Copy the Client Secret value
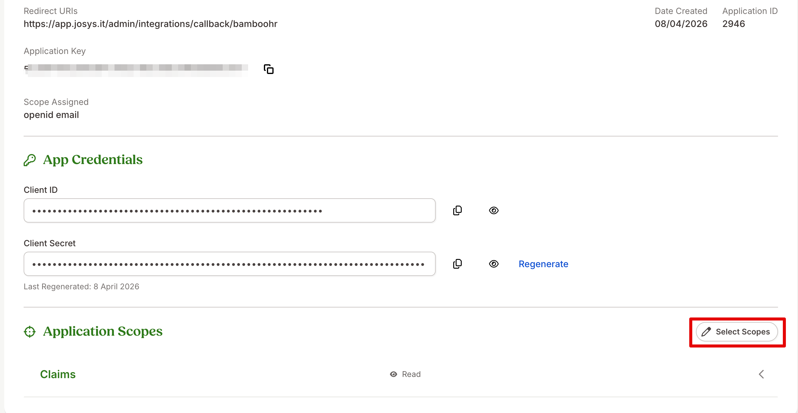This screenshot has height=413, width=798. pos(457,264)
